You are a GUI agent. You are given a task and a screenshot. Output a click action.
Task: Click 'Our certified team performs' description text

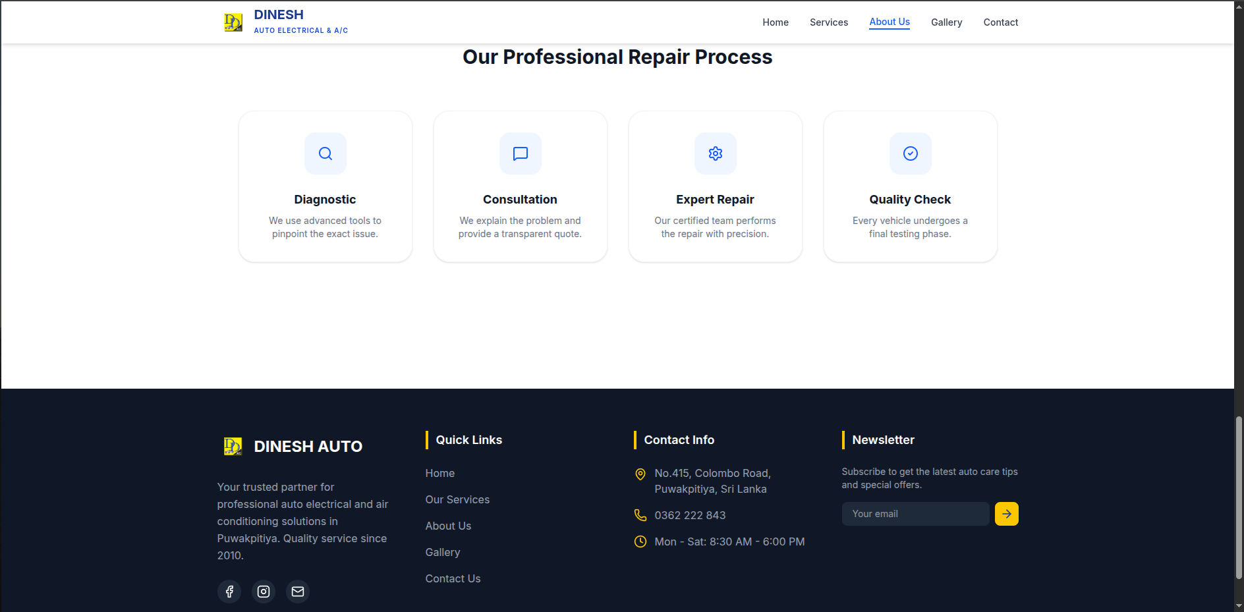click(715, 227)
